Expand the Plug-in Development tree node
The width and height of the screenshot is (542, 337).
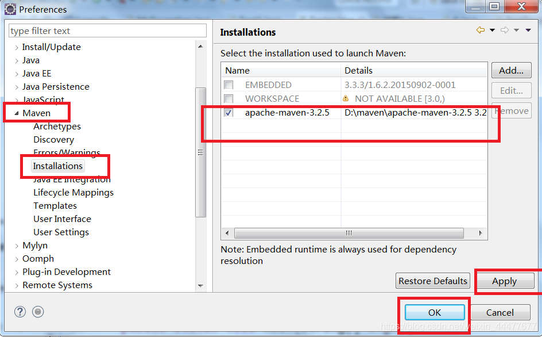[x=17, y=272]
